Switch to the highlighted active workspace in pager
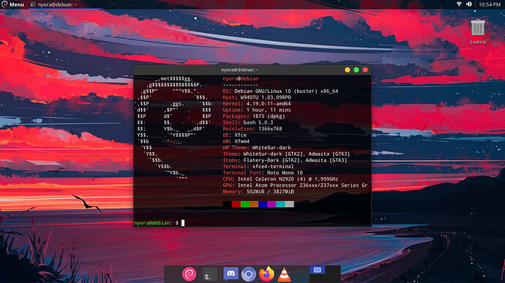This screenshot has height=283, width=505. tap(317, 270)
